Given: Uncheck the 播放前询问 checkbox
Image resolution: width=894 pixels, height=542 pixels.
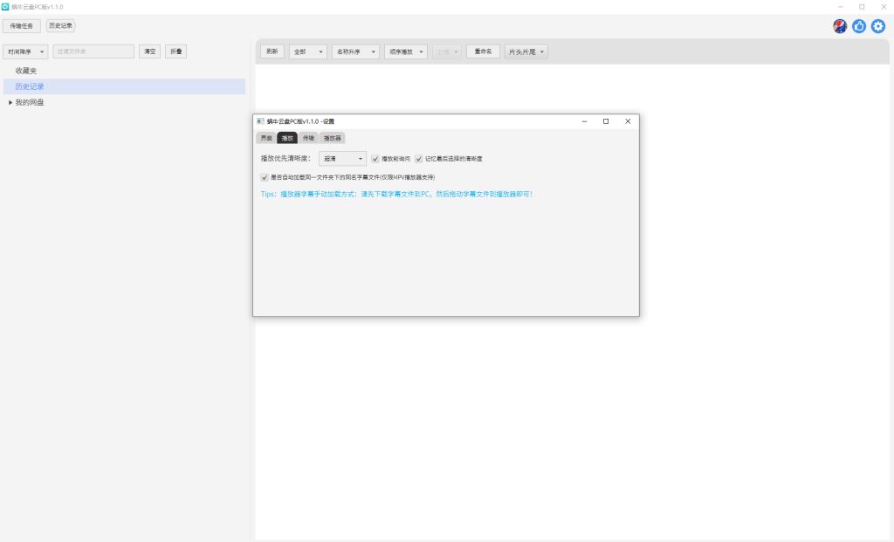Looking at the screenshot, I should coord(375,159).
